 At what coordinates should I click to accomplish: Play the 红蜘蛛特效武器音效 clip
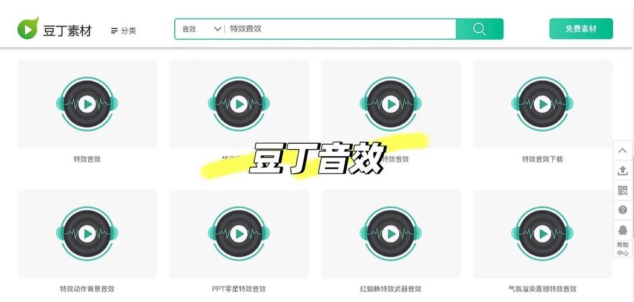pyautogui.click(x=391, y=233)
